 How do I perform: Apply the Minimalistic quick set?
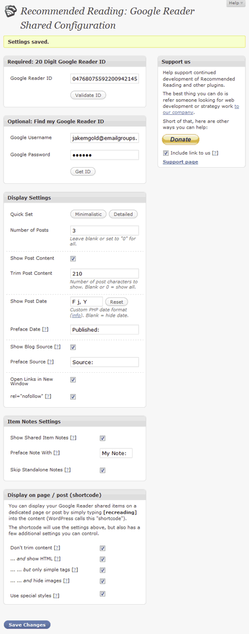click(88, 214)
